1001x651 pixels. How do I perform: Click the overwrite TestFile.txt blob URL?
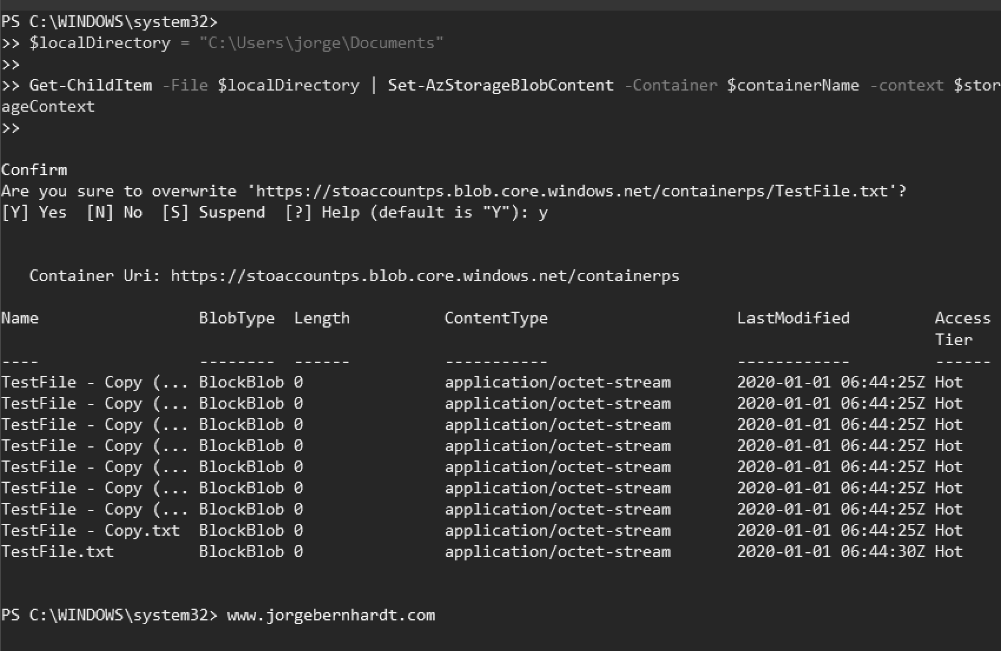coord(572,191)
